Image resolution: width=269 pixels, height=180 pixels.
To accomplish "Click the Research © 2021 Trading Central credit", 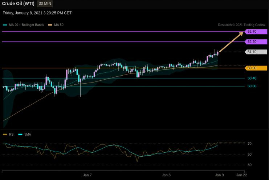I will (x=241, y=25).
